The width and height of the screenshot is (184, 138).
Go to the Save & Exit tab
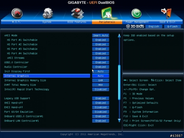point(167,22)
